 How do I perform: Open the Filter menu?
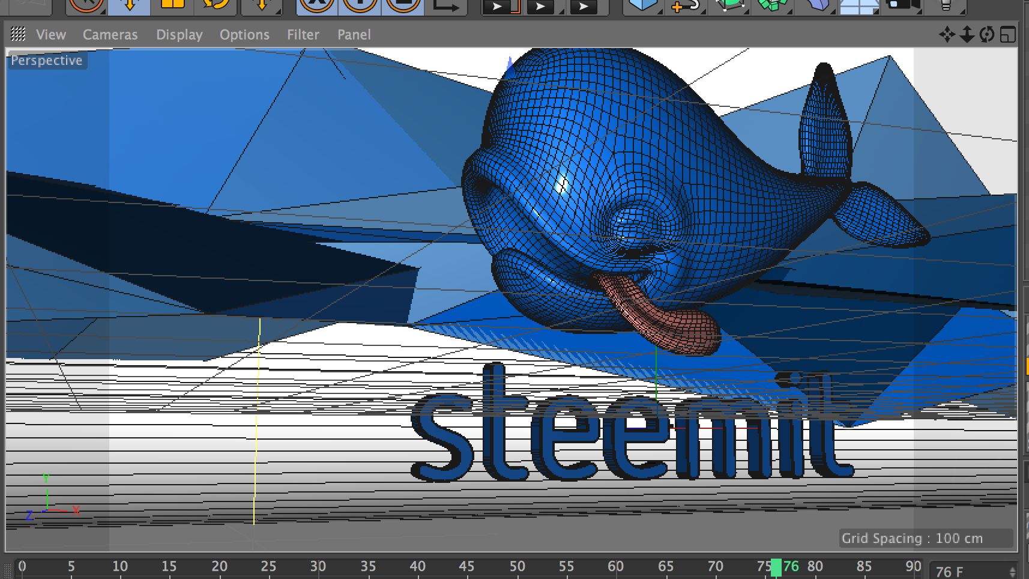[303, 35]
